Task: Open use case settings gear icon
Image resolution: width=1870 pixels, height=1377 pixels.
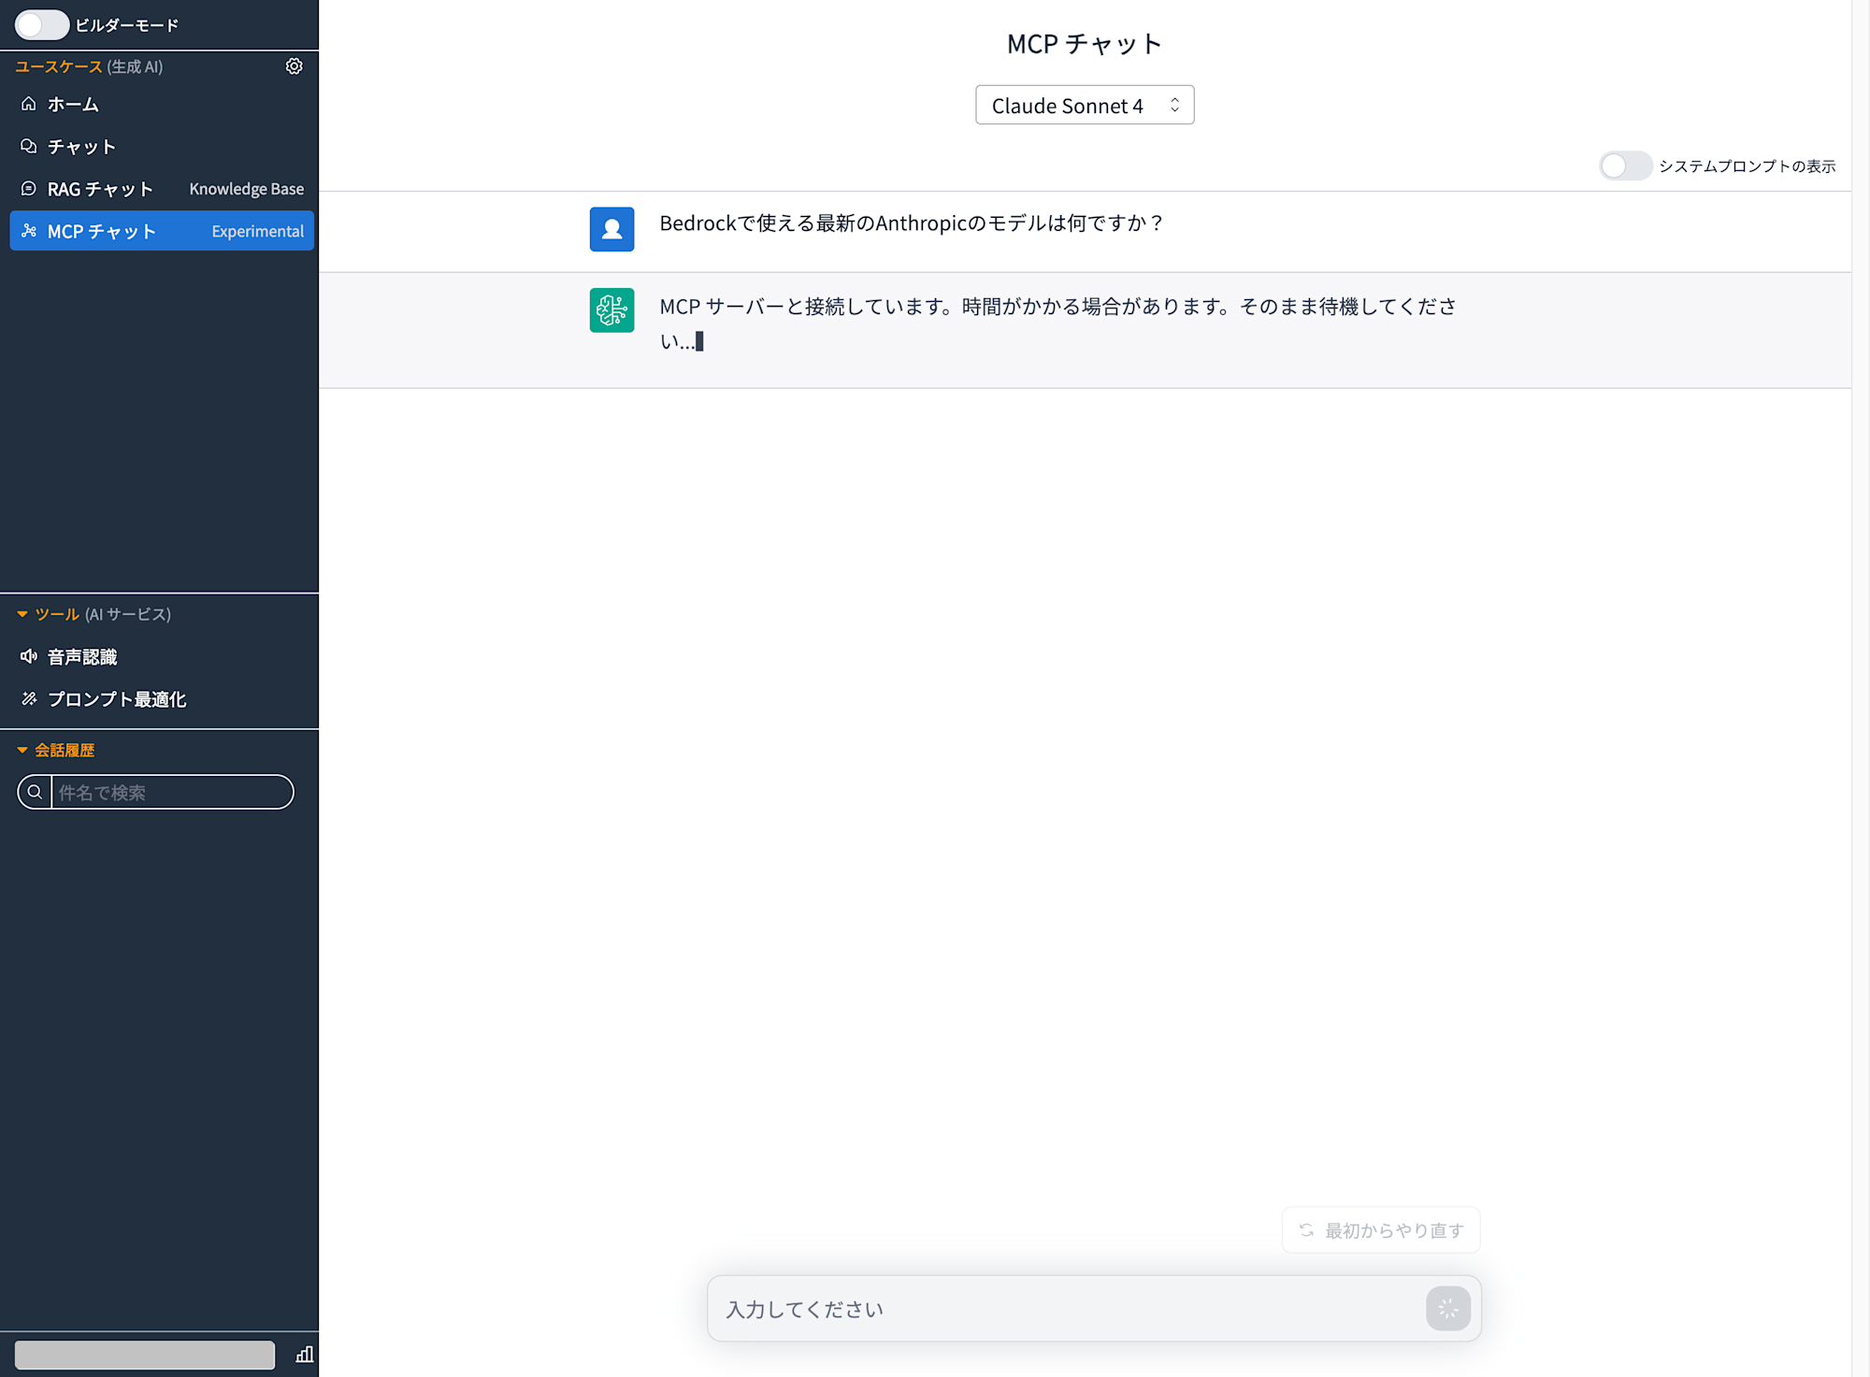Action: [294, 66]
